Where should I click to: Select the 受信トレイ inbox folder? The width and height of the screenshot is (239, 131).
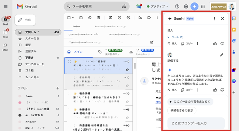coord(38,32)
